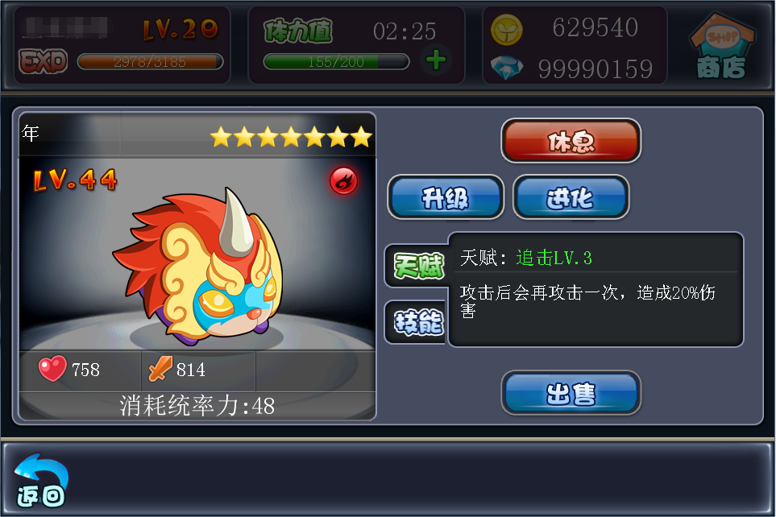776x517 pixels.
Task: Click the green stamina progress bar
Action: coord(337,62)
